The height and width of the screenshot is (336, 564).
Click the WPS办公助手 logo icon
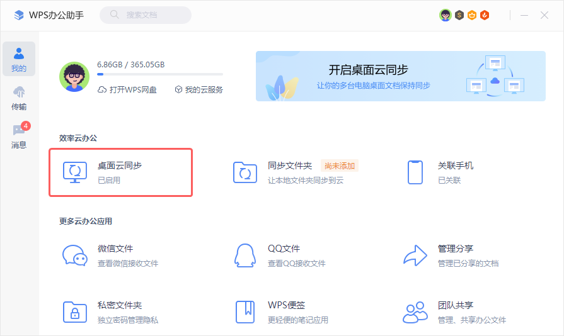19,15
